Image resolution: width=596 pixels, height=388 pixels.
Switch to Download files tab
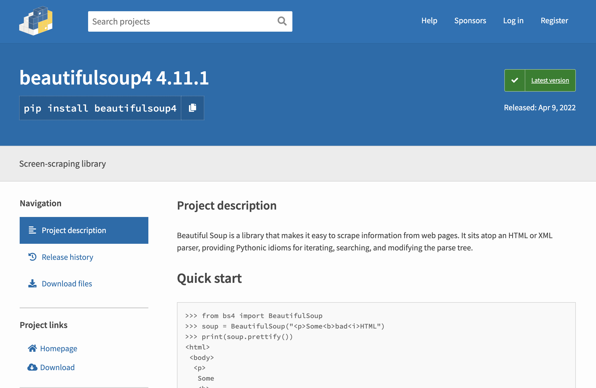pos(84,284)
